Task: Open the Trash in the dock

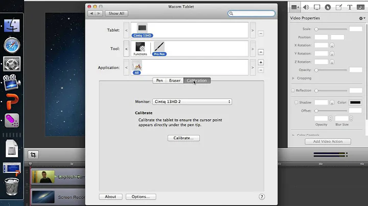Action: [x=11, y=187]
